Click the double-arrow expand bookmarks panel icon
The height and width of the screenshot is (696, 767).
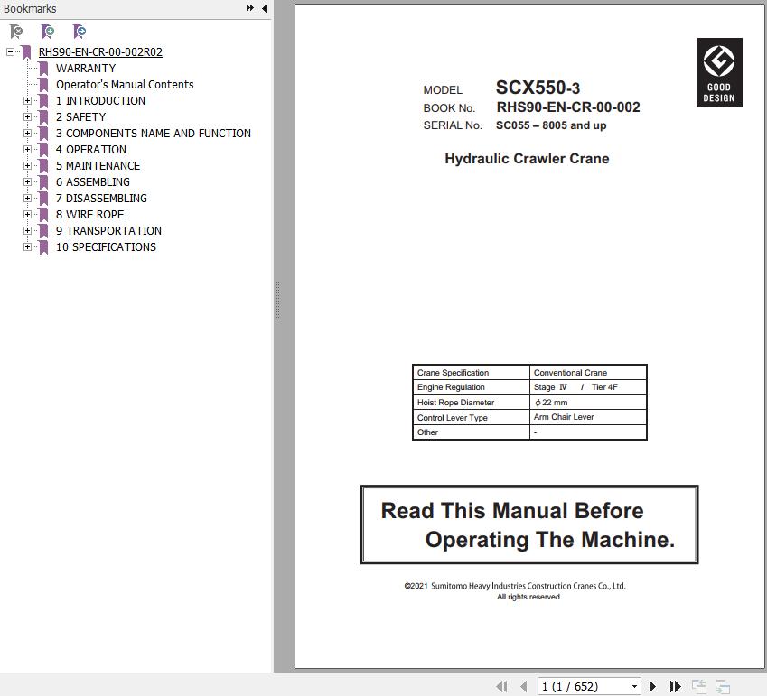(250, 8)
